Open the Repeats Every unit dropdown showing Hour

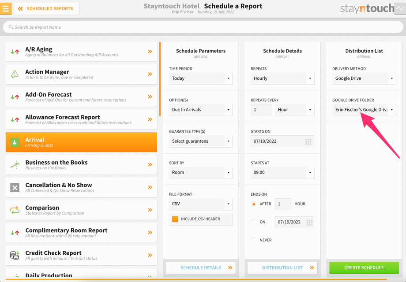tap(295, 110)
